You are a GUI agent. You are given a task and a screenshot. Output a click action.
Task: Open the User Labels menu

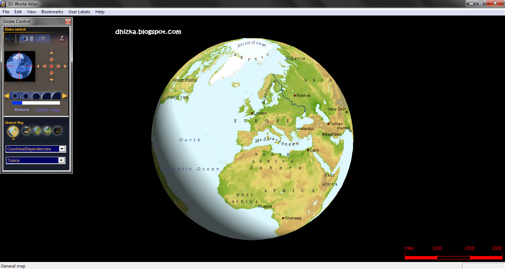tap(79, 11)
